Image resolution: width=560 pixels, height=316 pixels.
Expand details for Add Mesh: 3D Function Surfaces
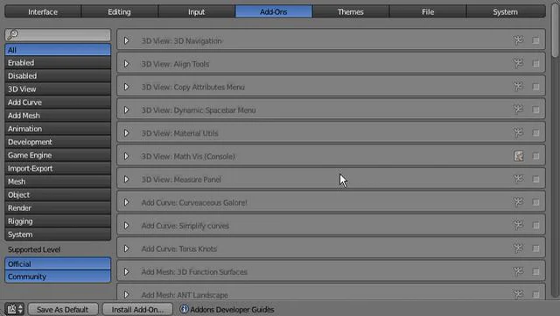[126, 271]
